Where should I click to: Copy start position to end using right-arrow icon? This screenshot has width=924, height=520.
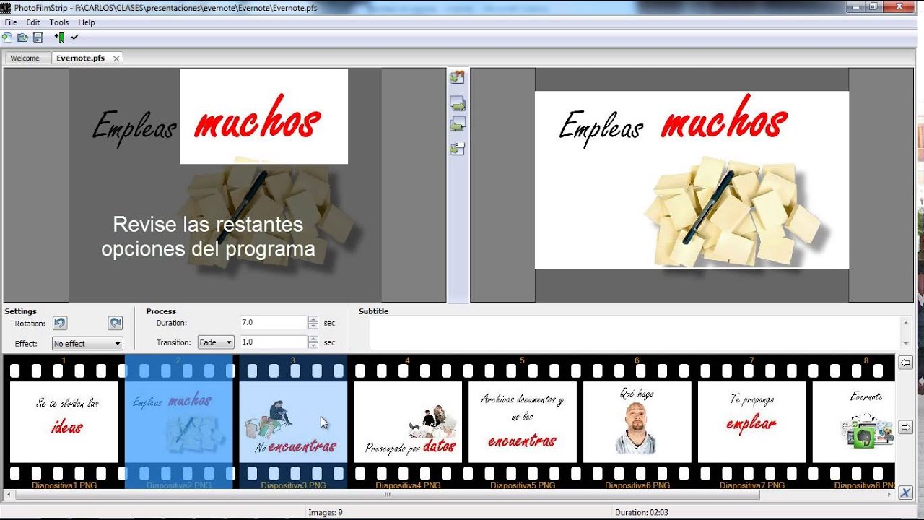tap(458, 104)
